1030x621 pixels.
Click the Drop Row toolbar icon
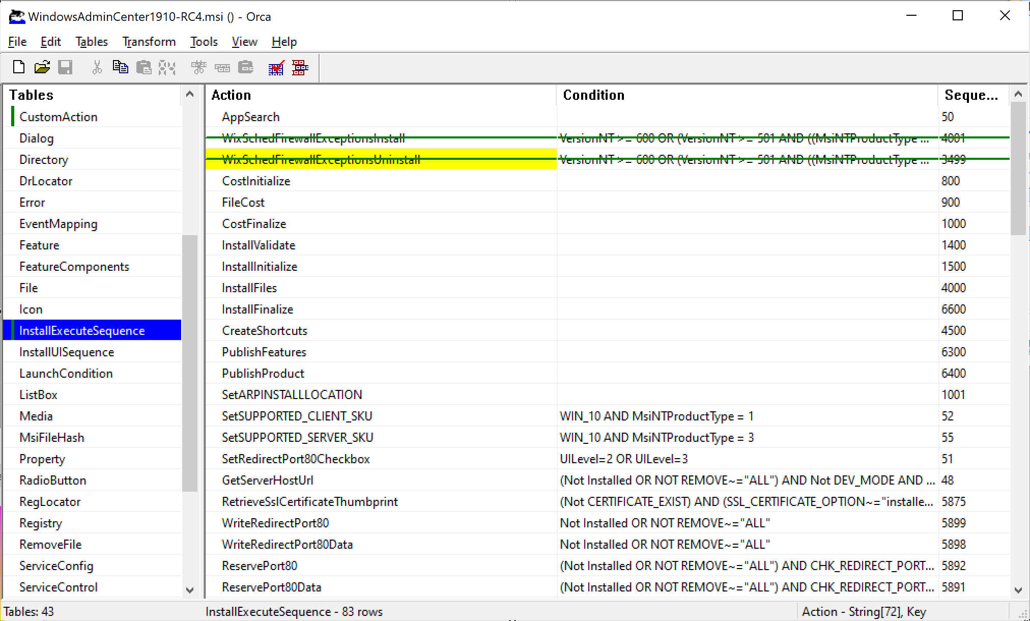(x=246, y=67)
